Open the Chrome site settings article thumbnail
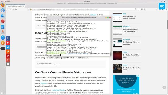 tap(117, 17)
